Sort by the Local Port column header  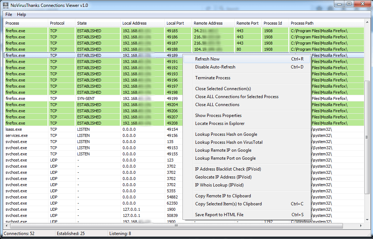[x=178, y=23]
